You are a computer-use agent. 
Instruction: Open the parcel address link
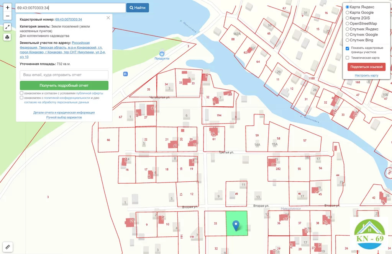pyautogui.click(x=62, y=50)
